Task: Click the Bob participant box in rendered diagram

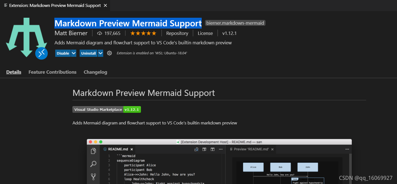Action: pyautogui.click(x=280, y=167)
